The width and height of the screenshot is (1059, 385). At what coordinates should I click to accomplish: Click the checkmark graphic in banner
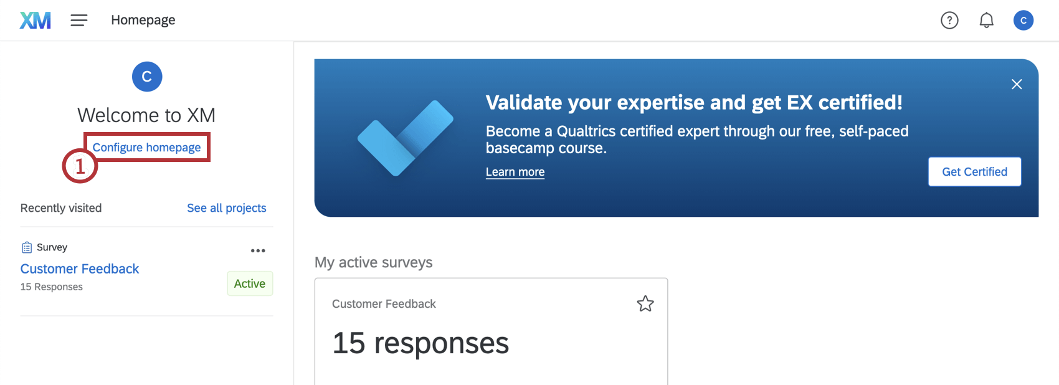[405, 137]
